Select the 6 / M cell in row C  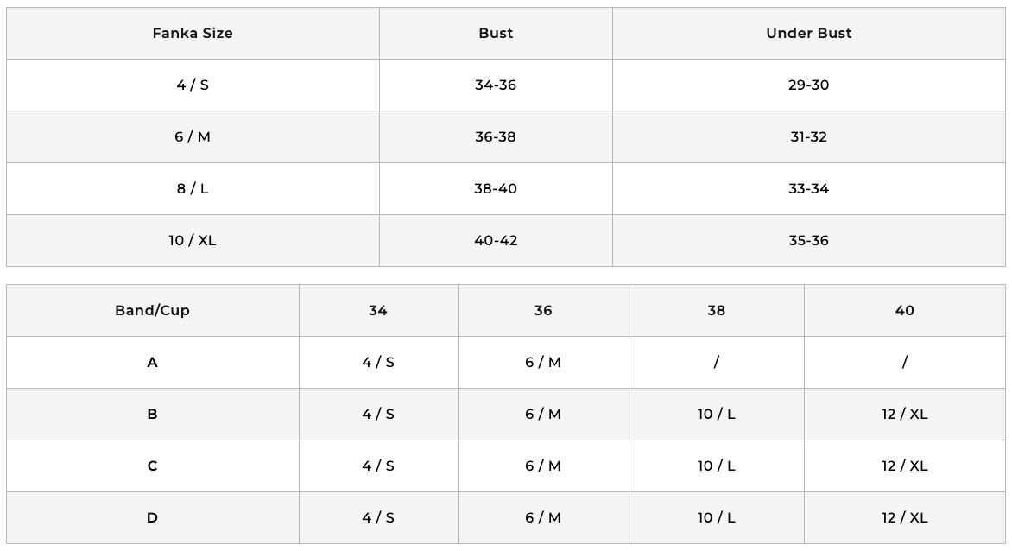(542, 466)
